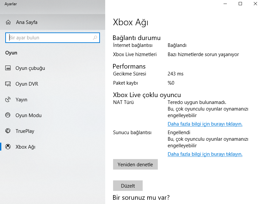Click the 'Bağlandı' status value

[x=177, y=45]
